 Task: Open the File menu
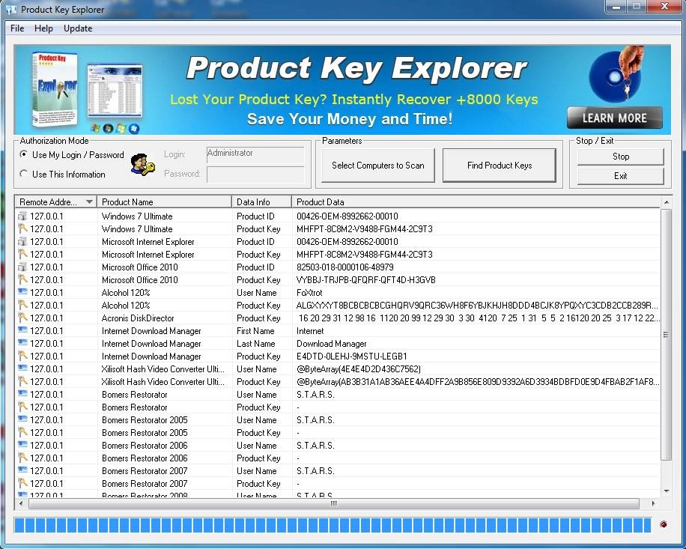(17, 28)
